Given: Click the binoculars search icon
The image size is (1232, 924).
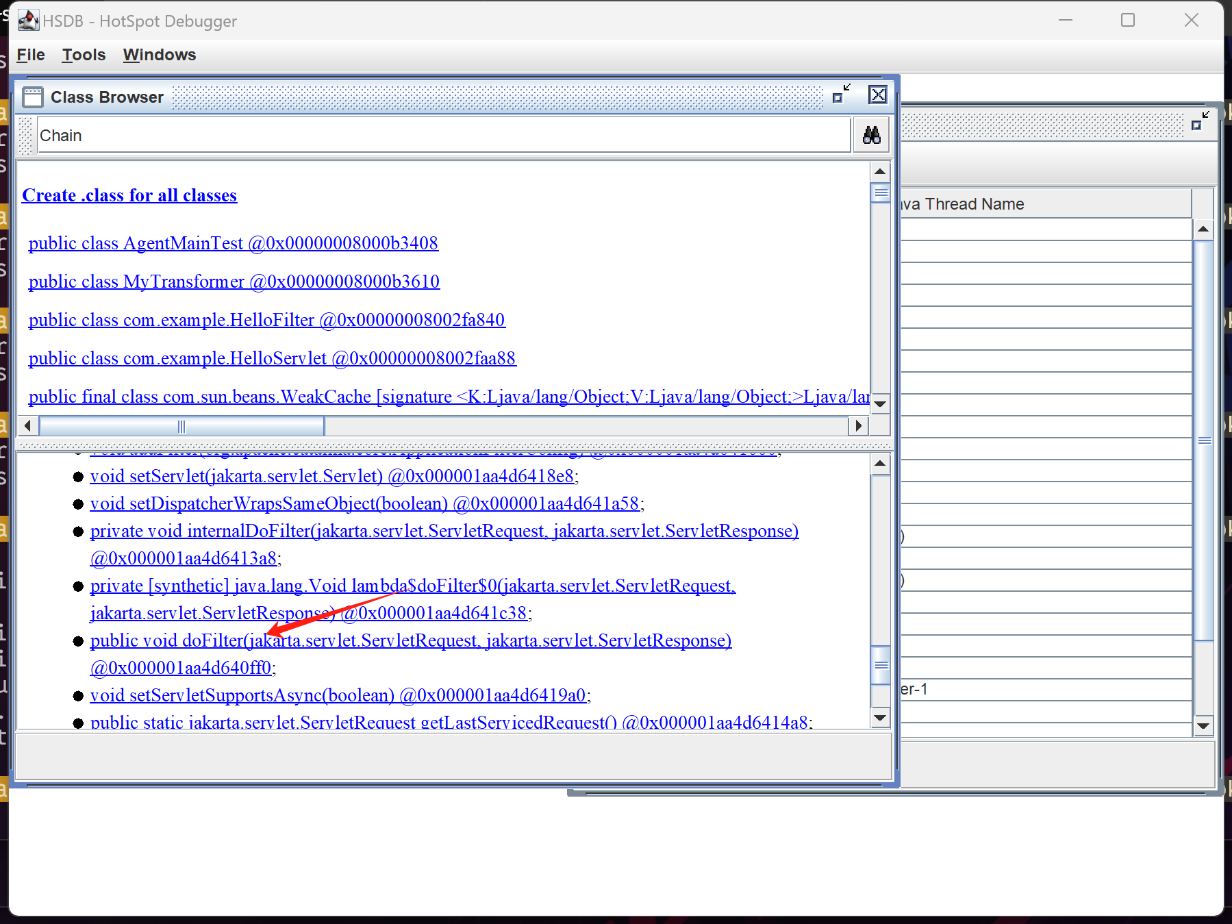Looking at the screenshot, I should click(871, 135).
